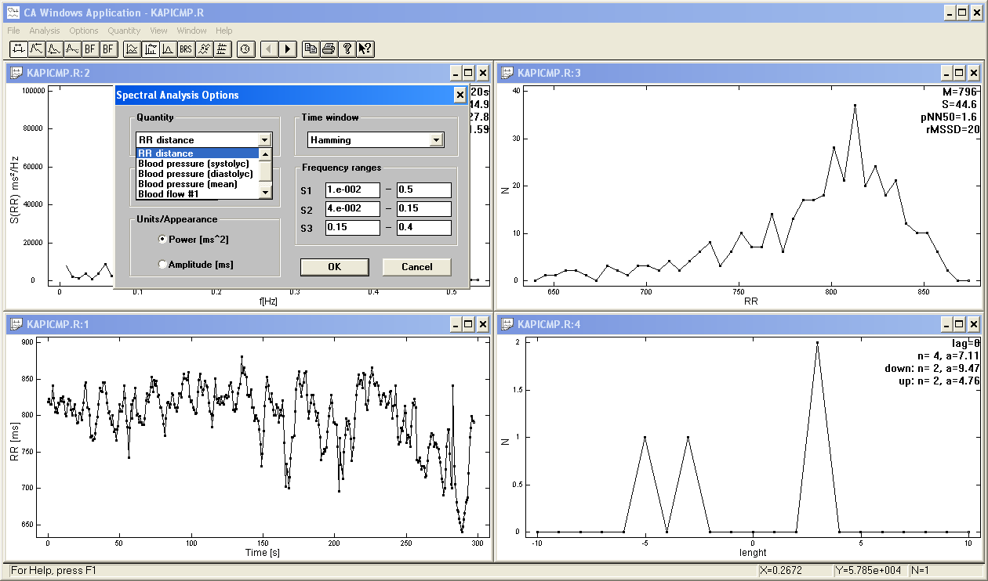Viewport: 988px width, 581px height.
Task: Collapse the Quantity combo box arrow
Action: [x=264, y=140]
